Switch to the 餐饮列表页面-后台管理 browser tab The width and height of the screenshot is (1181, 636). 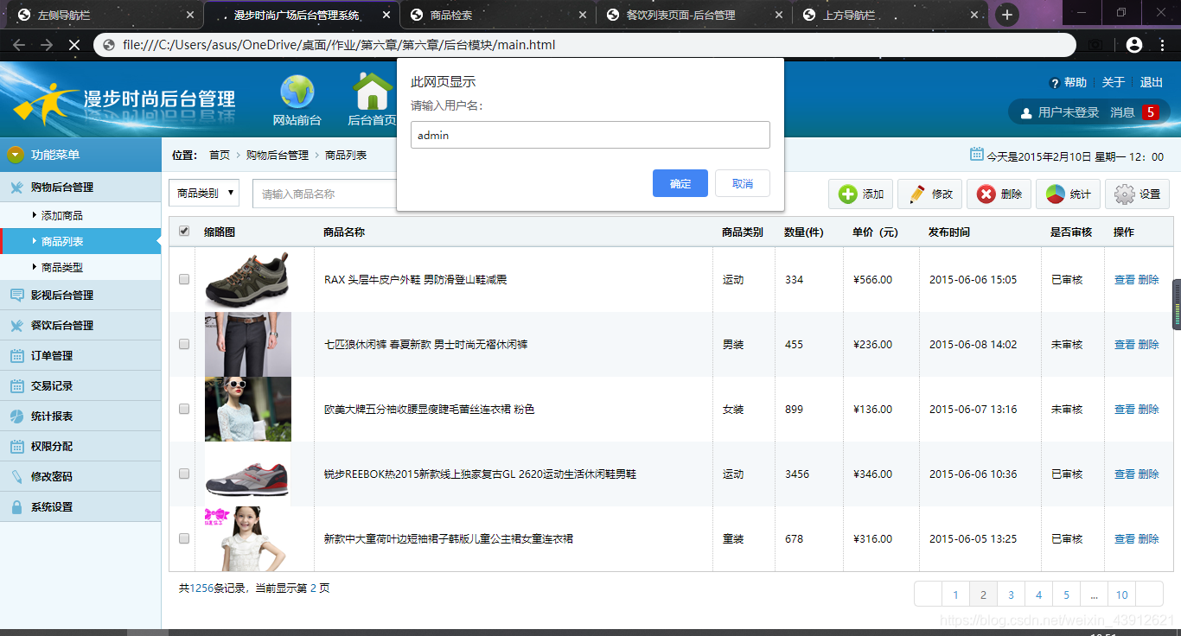coord(694,15)
